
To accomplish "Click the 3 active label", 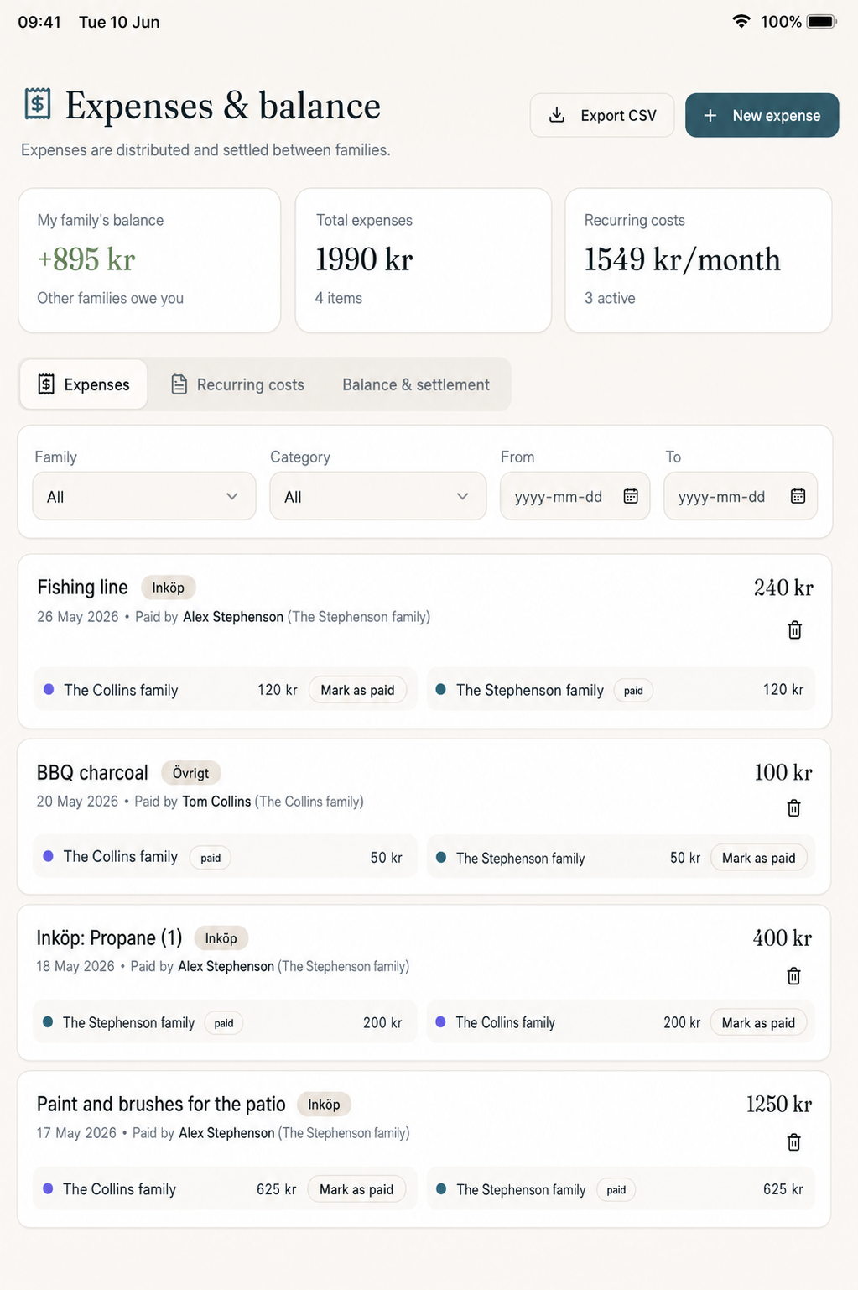I will click(x=610, y=298).
